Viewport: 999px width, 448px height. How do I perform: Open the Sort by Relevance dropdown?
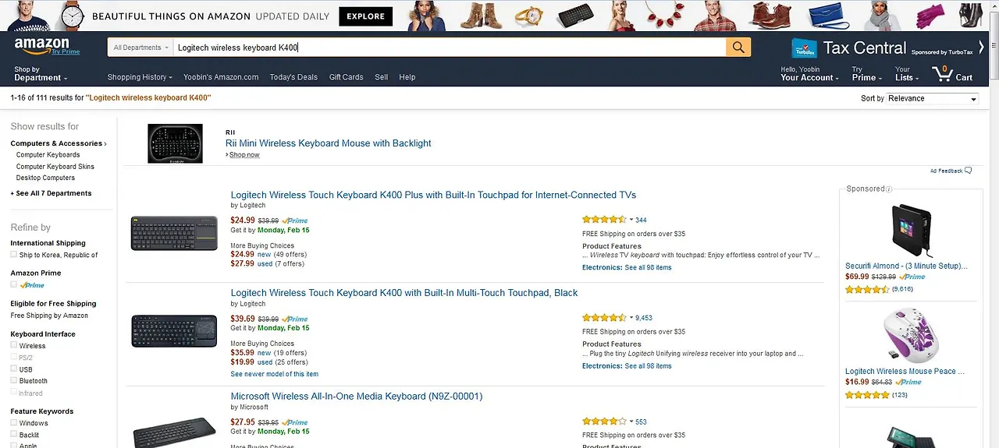pyautogui.click(x=932, y=99)
